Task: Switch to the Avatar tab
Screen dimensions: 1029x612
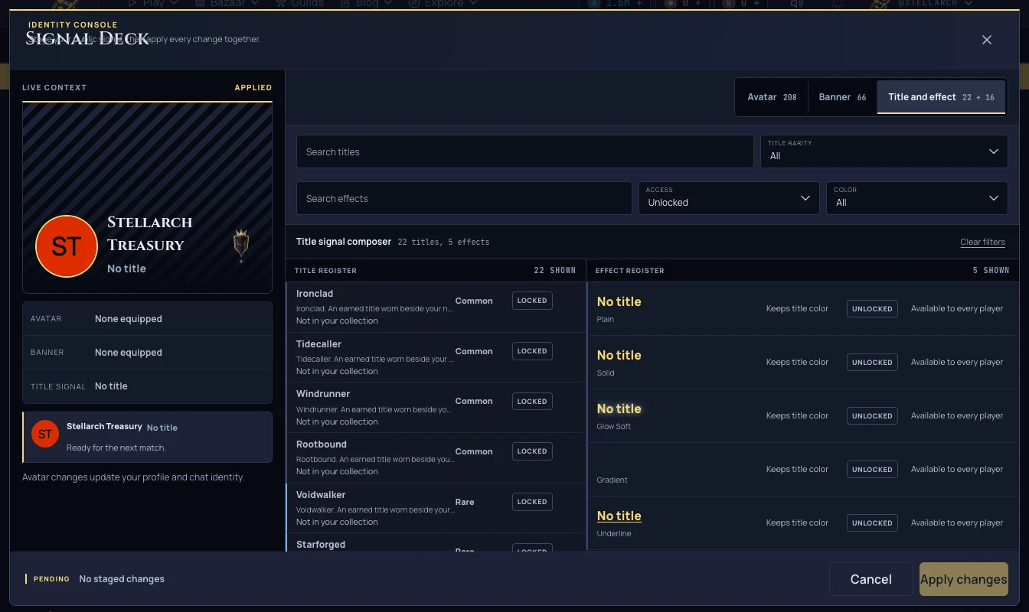Action: [x=772, y=97]
